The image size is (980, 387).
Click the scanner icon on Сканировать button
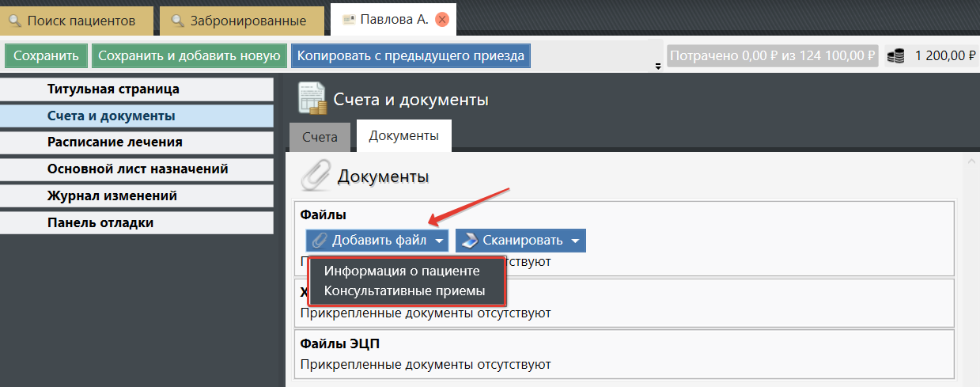pyautogui.click(x=470, y=241)
